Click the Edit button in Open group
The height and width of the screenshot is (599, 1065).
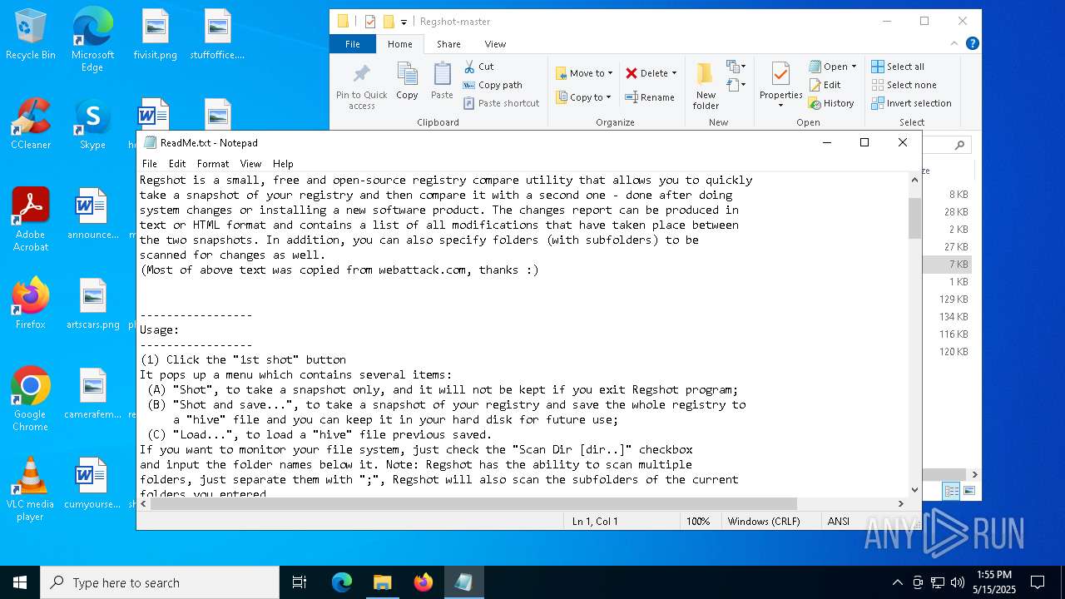coord(825,85)
